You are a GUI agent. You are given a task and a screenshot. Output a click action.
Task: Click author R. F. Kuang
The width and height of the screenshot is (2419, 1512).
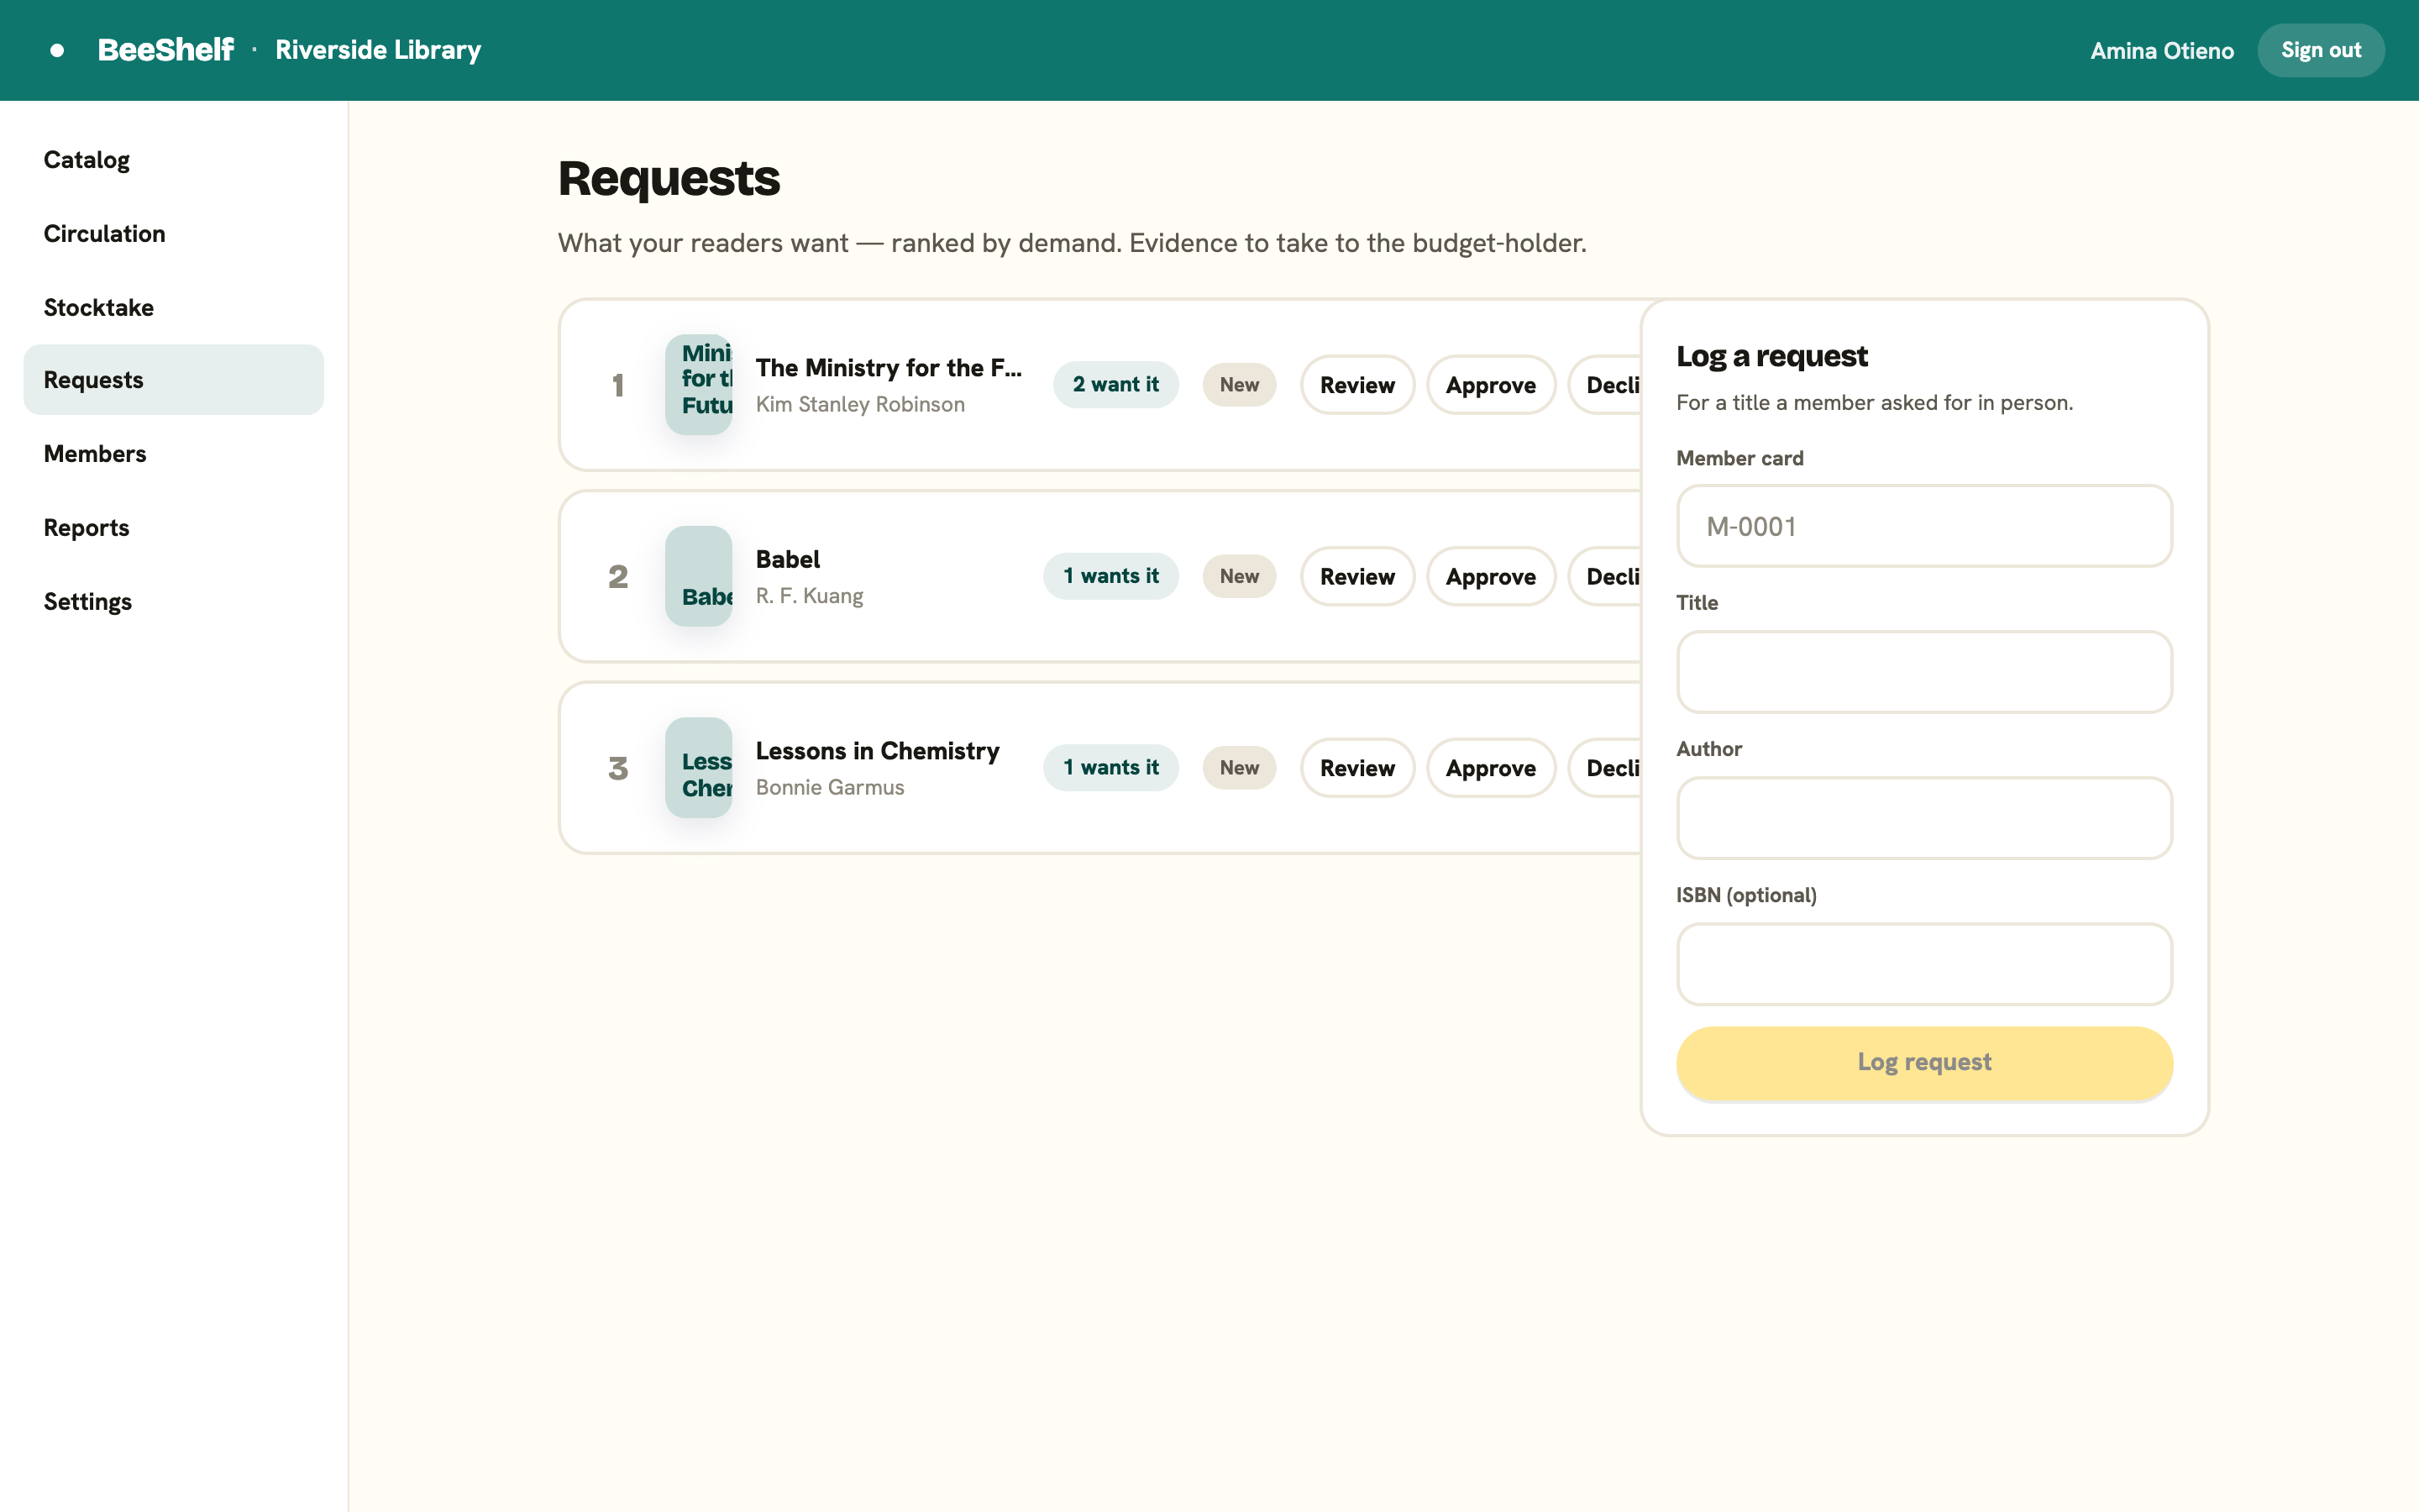click(810, 596)
